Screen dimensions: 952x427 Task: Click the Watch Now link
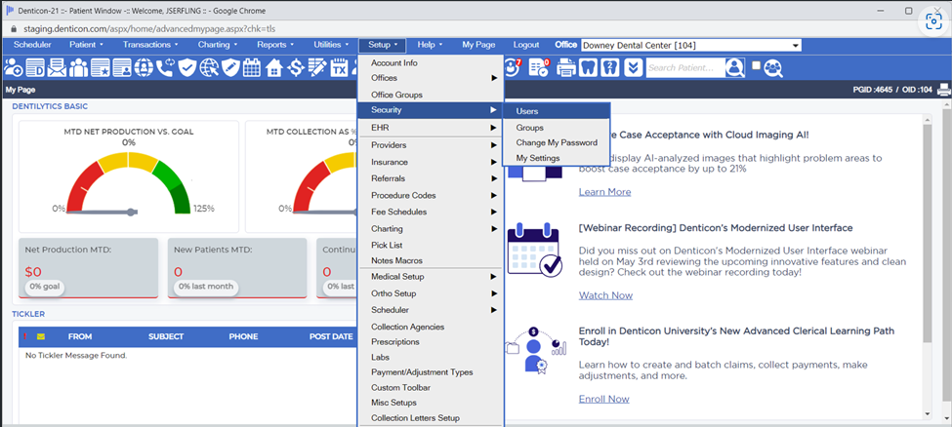605,295
